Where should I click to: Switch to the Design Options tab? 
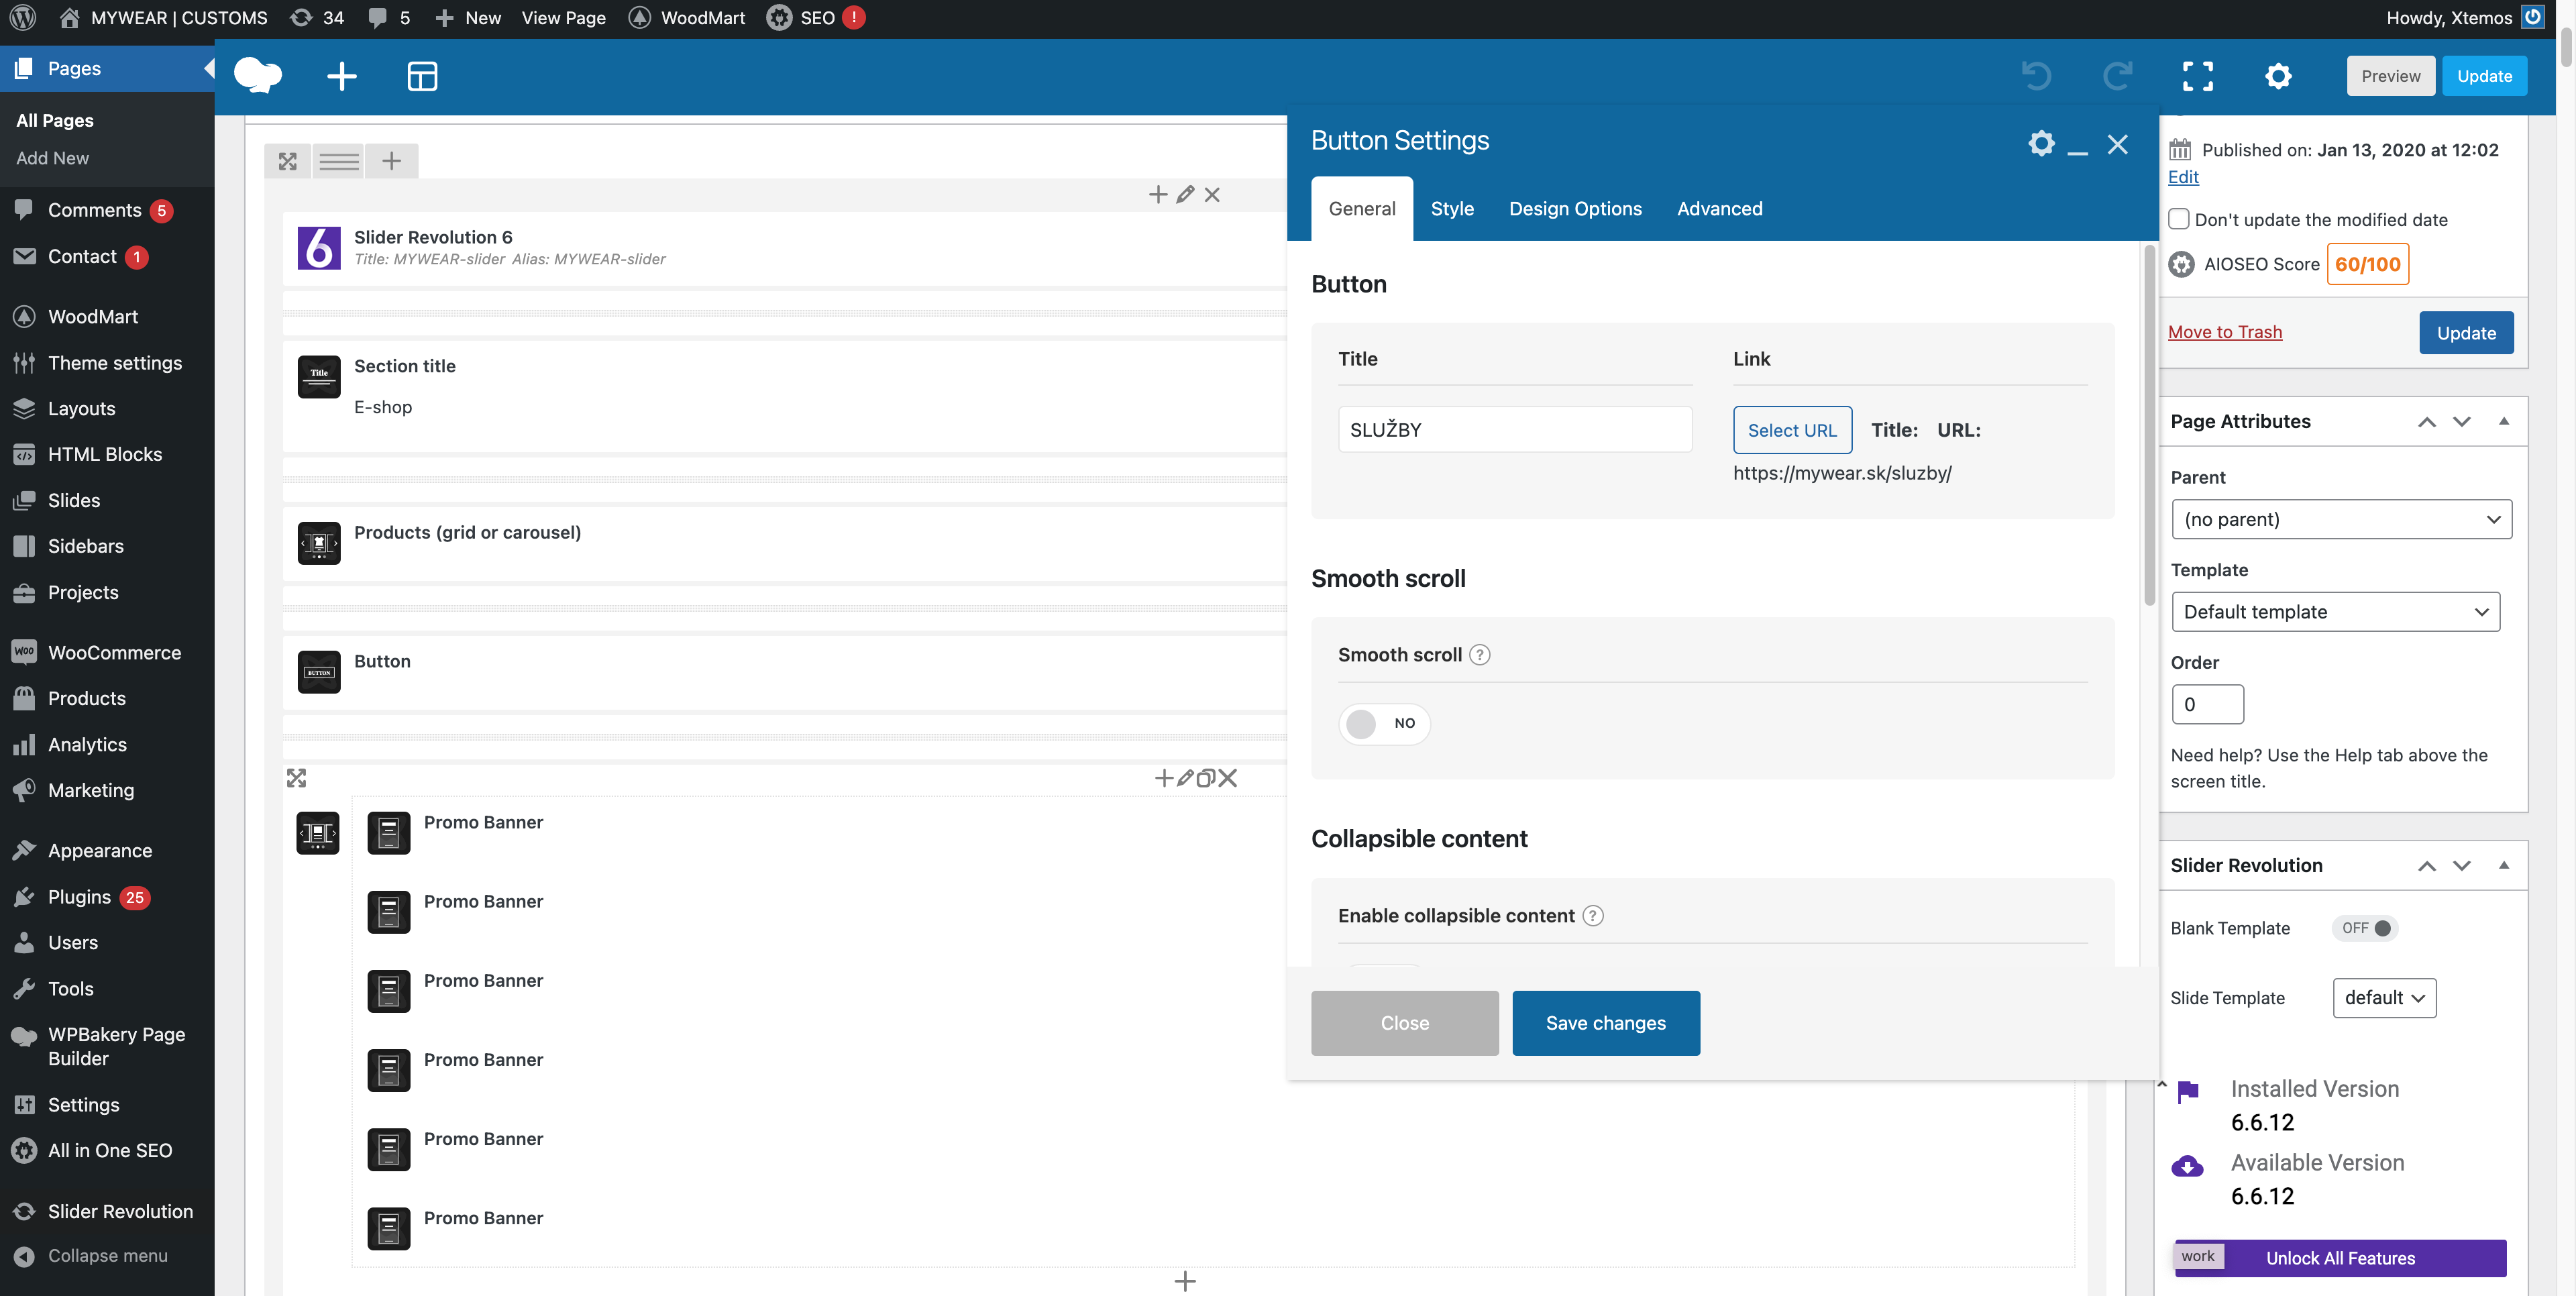coord(1575,209)
